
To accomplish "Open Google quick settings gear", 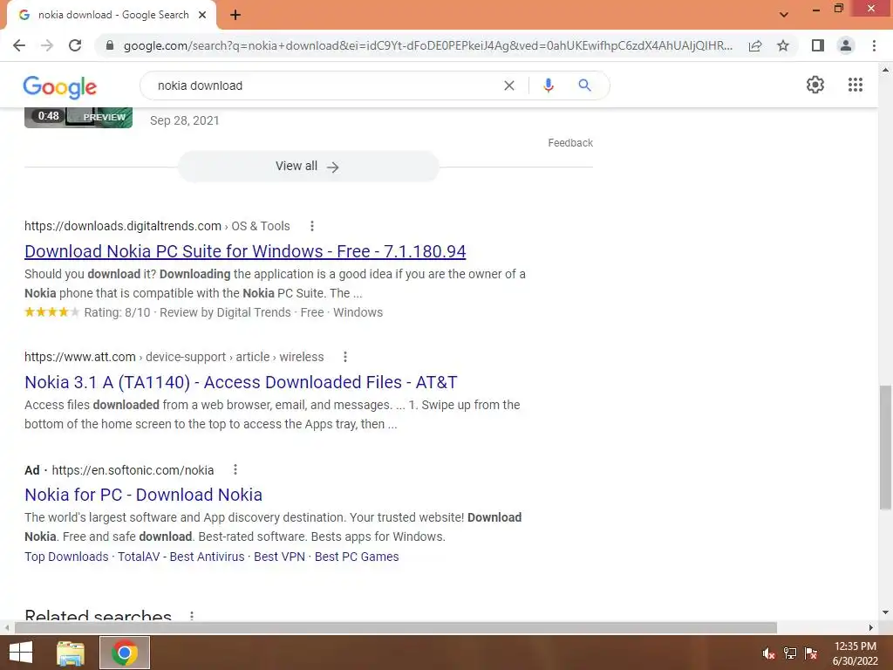I will click(x=815, y=85).
